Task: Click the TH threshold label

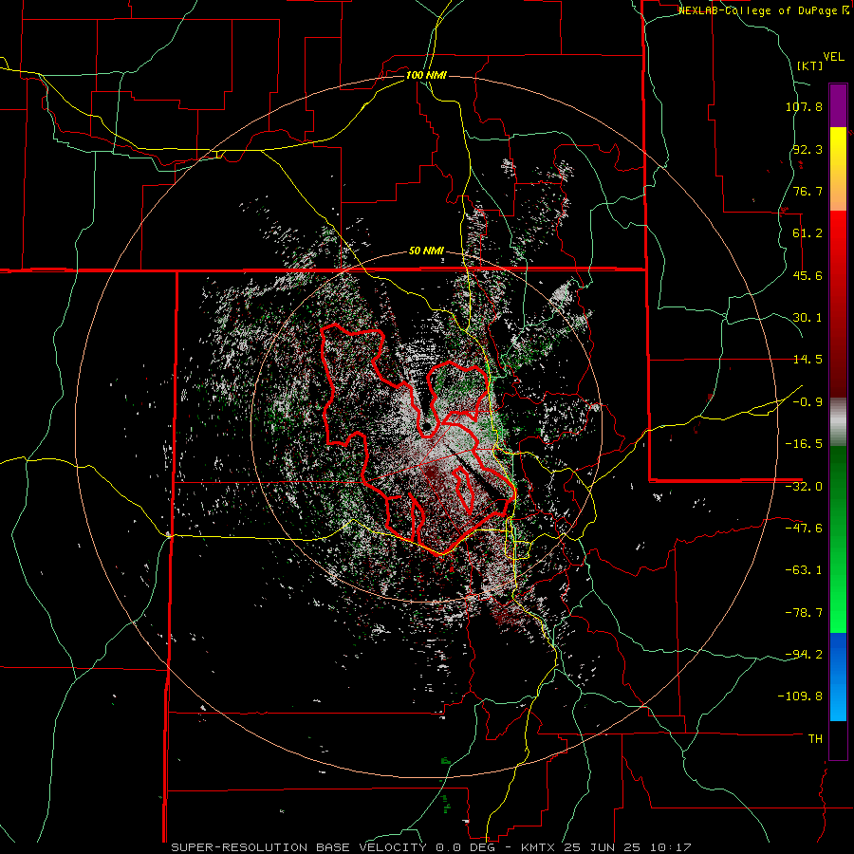Action: coord(815,738)
